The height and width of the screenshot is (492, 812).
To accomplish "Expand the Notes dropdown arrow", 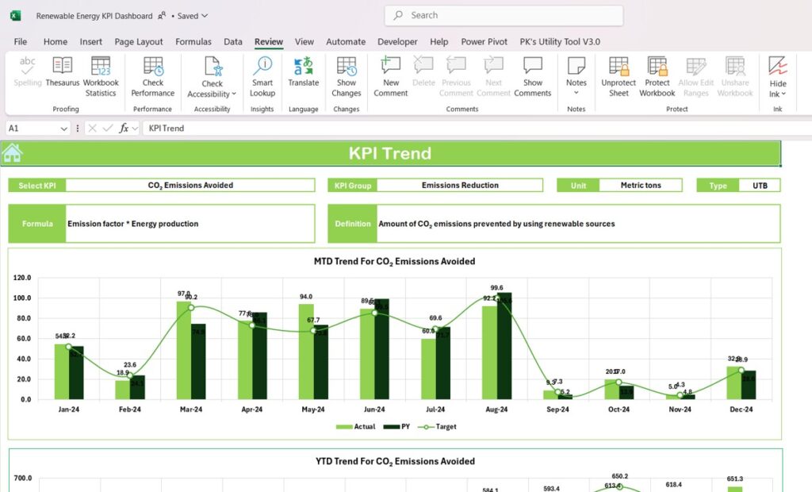I will pyautogui.click(x=576, y=93).
